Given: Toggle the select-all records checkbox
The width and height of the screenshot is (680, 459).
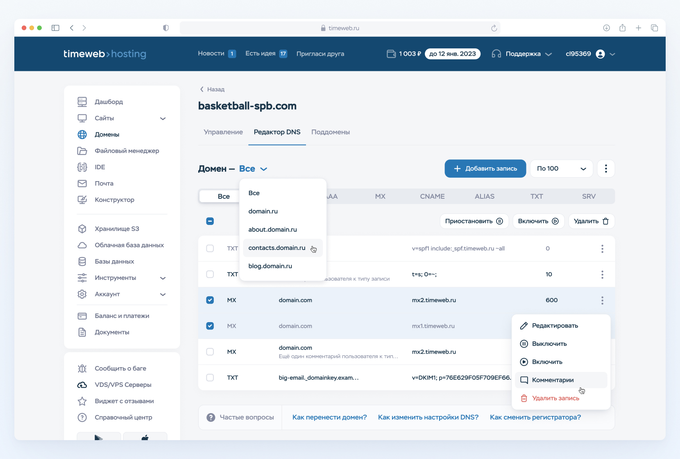Looking at the screenshot, I should point(210,221).
